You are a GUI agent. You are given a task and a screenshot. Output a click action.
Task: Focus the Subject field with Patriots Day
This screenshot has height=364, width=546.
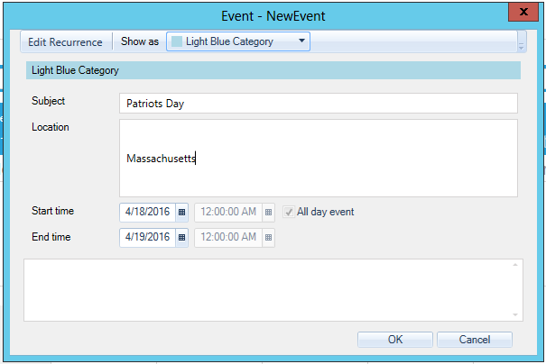[x=319, y=104]
